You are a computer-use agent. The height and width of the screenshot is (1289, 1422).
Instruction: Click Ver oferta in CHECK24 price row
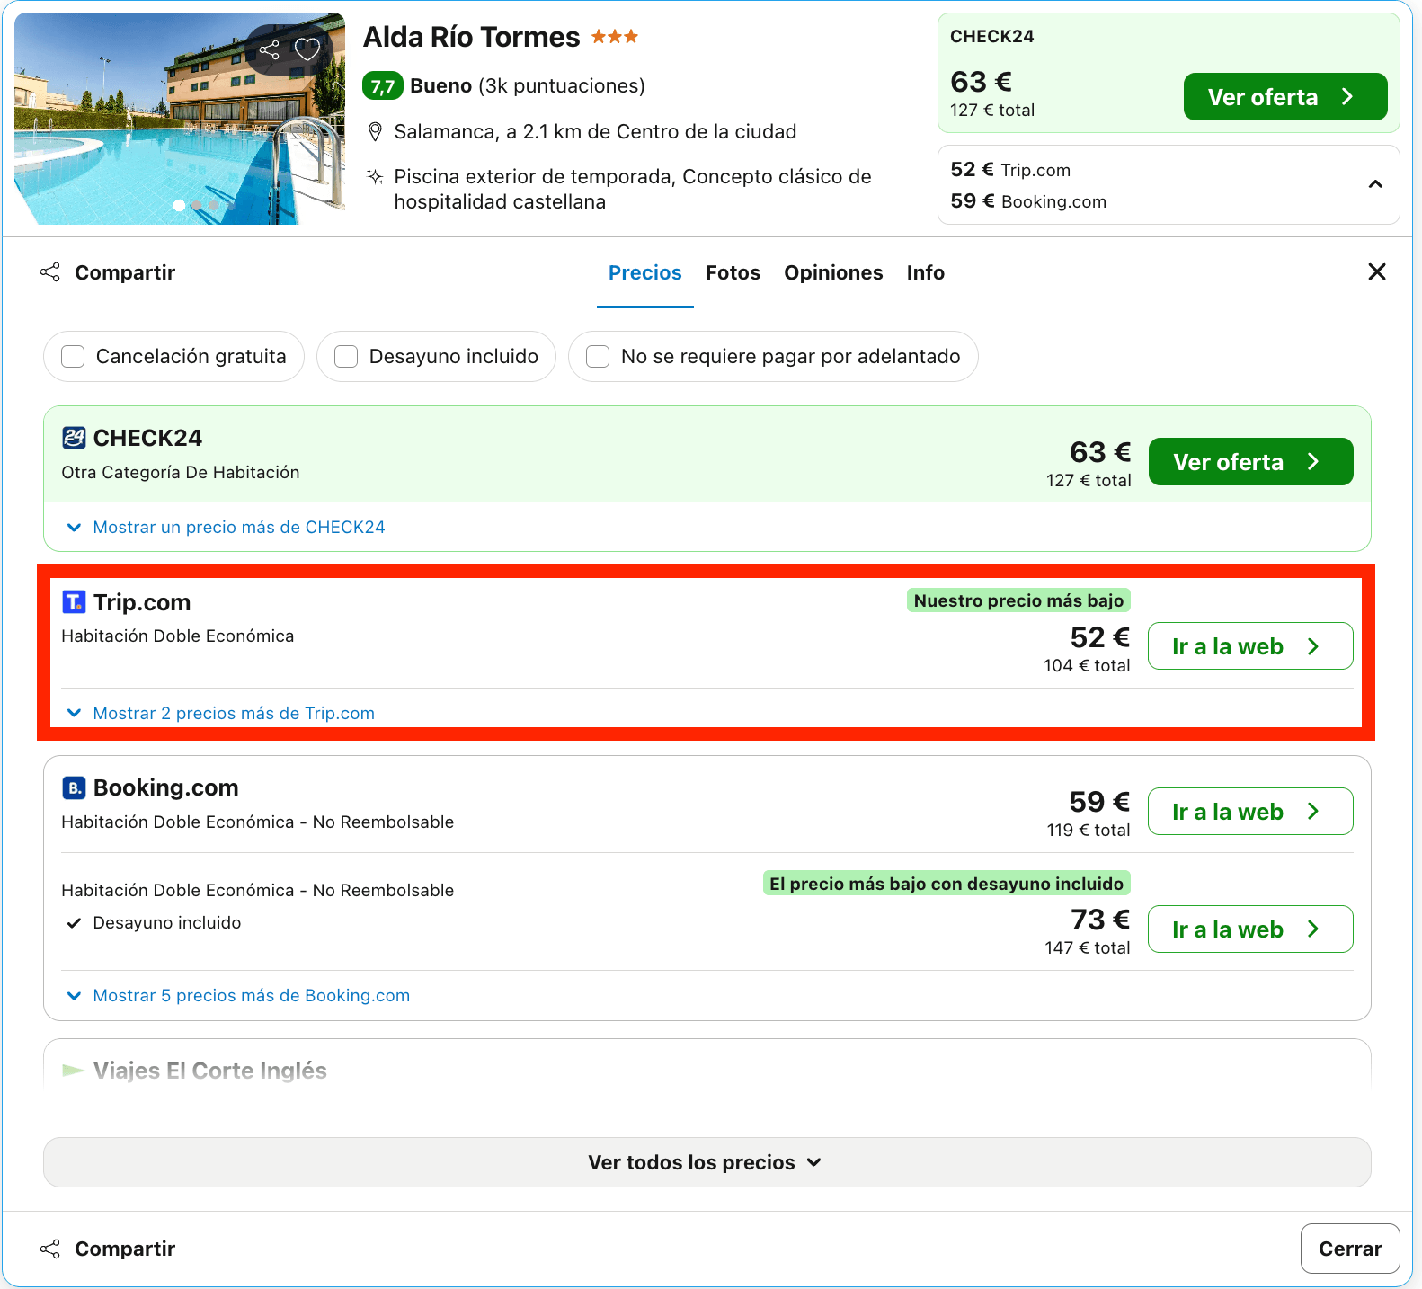(x=1250, y=462)
